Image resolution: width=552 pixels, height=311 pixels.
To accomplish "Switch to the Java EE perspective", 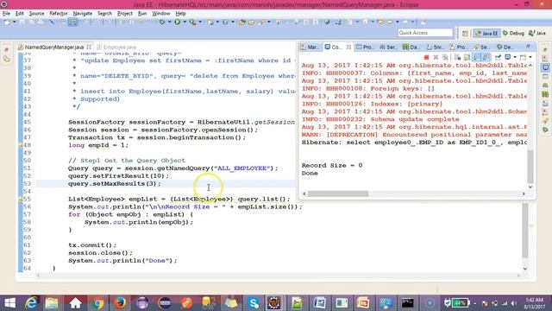I will coord(486,33).
